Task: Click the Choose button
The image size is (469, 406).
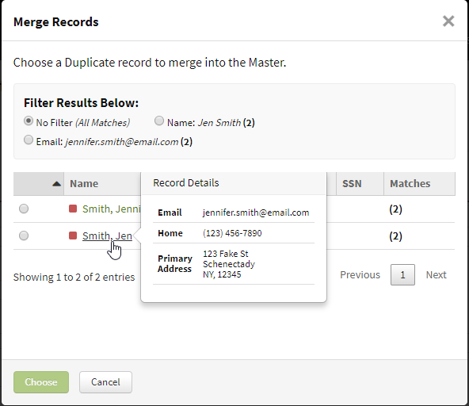Action: pyautogui.click(x=41, y=382)
